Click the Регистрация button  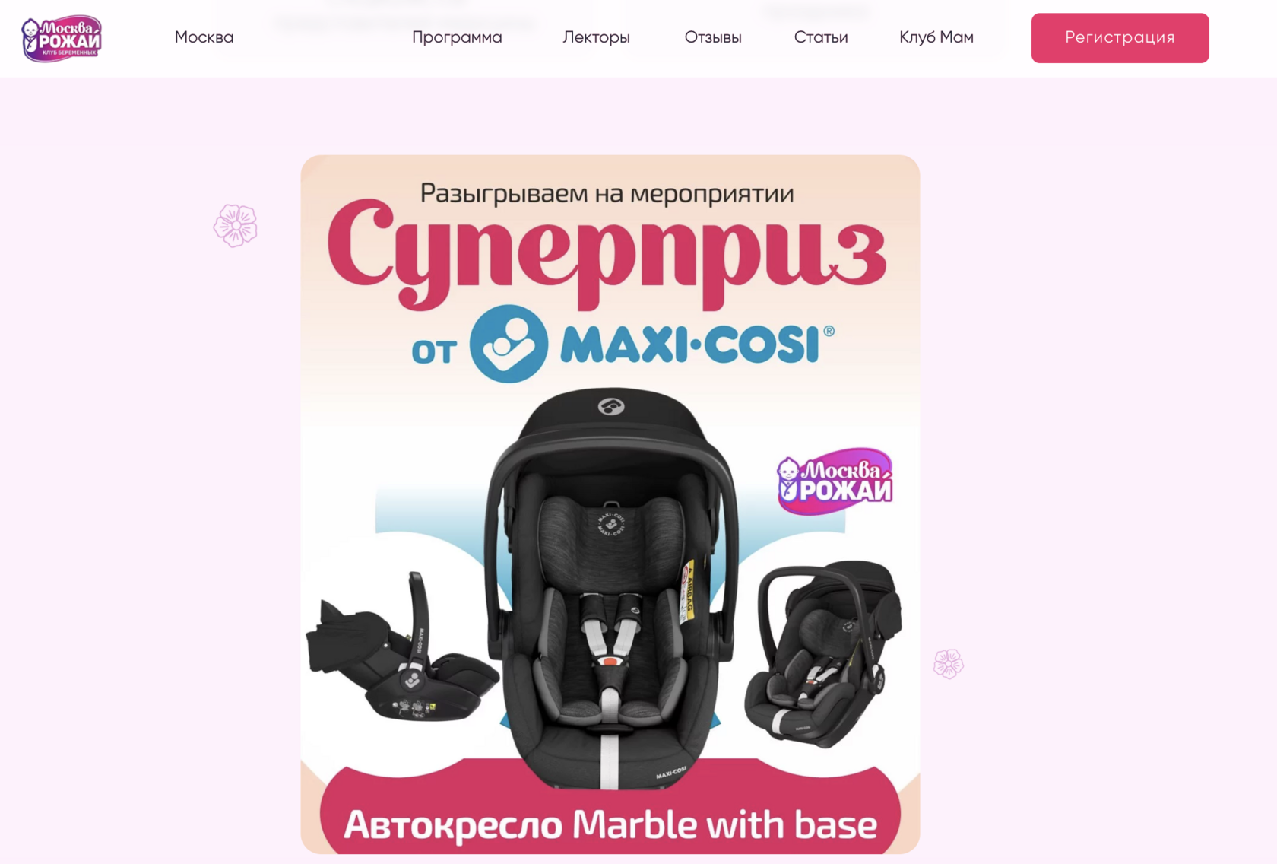(1120, 38)
